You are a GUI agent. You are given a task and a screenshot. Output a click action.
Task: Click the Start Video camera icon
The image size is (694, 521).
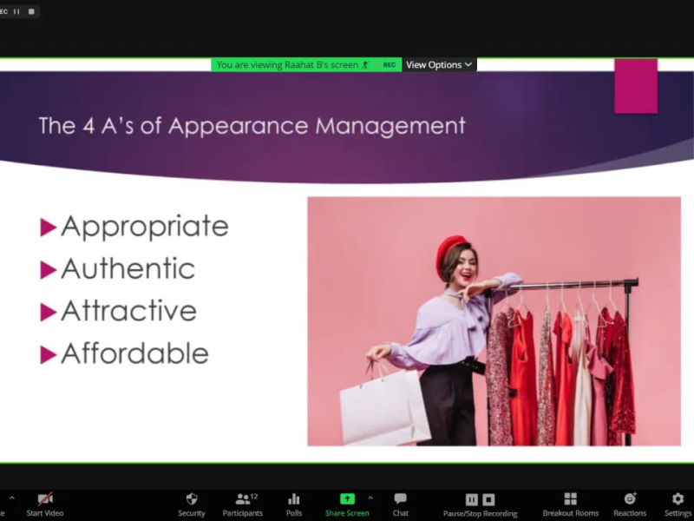pos(45,499)
